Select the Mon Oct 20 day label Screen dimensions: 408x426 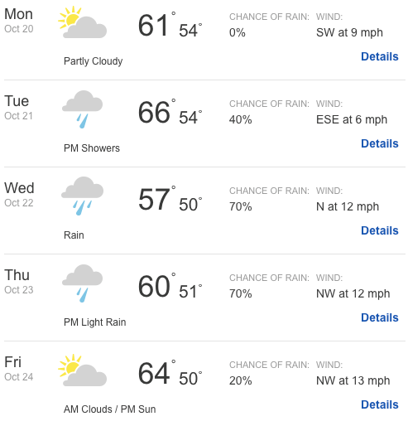pos(19,21)
